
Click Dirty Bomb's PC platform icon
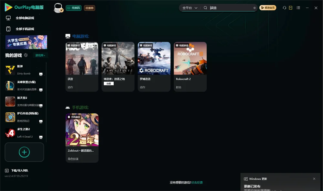(x=41, y=74)
